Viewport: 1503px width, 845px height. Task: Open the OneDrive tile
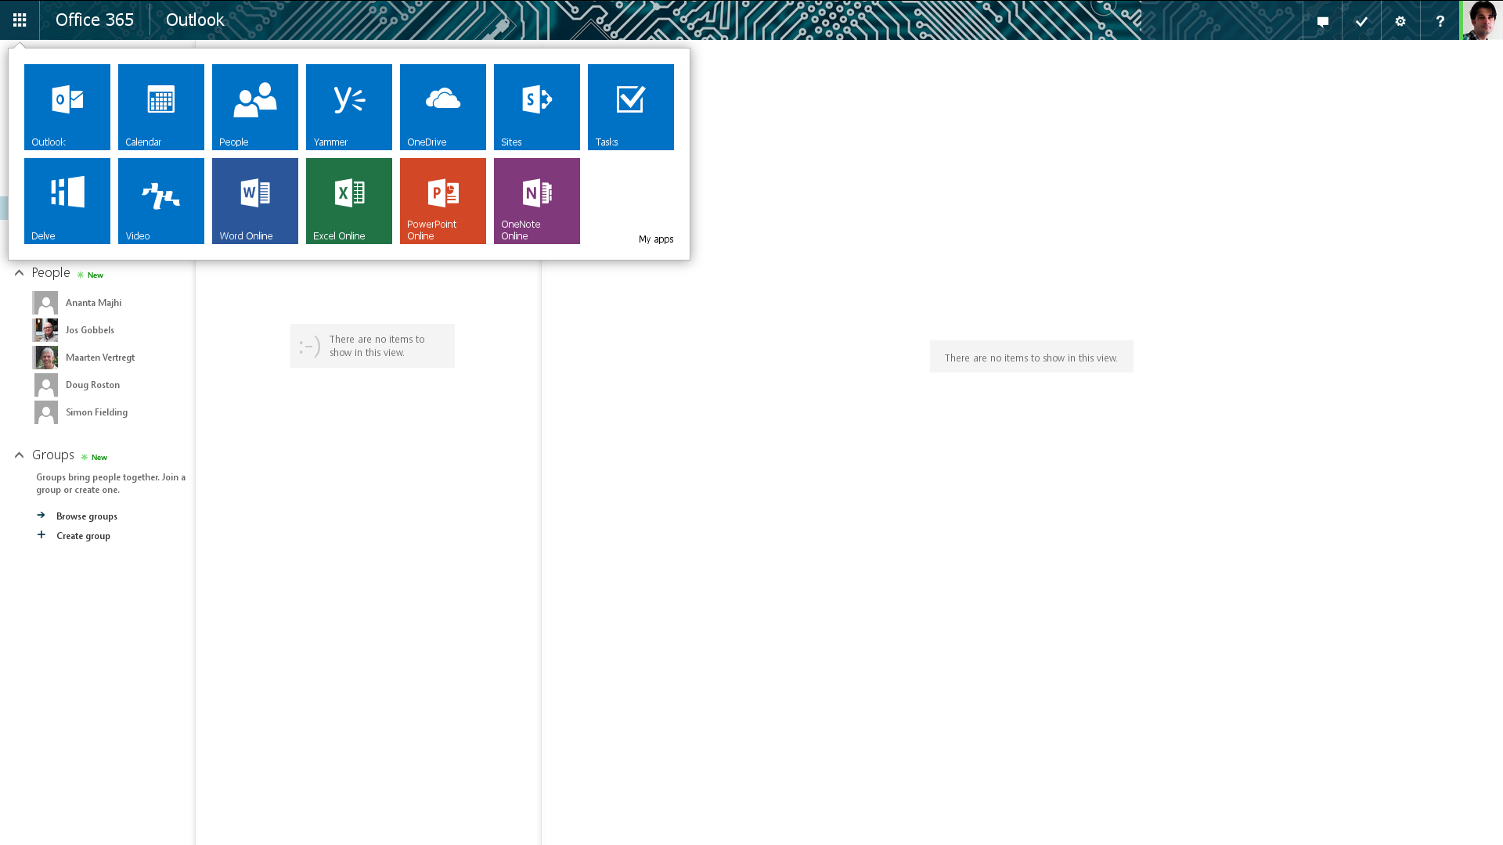pyautogui.click(x=443, y=107)
